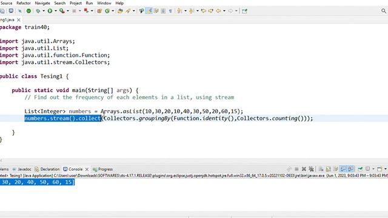Click the Open Console icon
Screen dimensions: 388x218
coord(380,169)
